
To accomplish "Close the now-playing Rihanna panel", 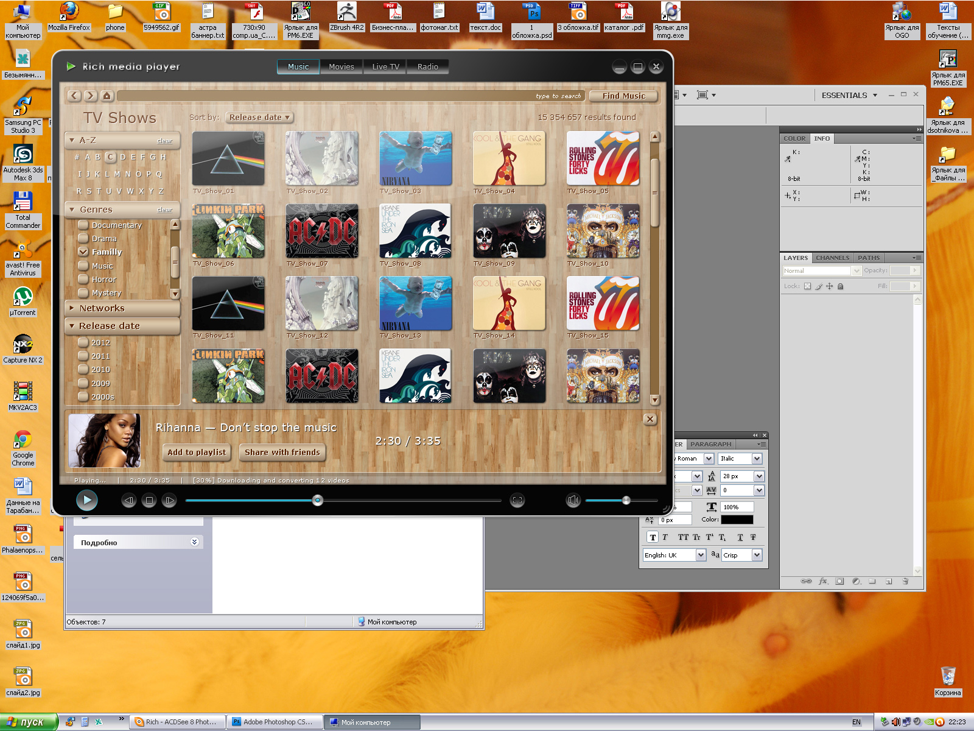I will [650, 419].
